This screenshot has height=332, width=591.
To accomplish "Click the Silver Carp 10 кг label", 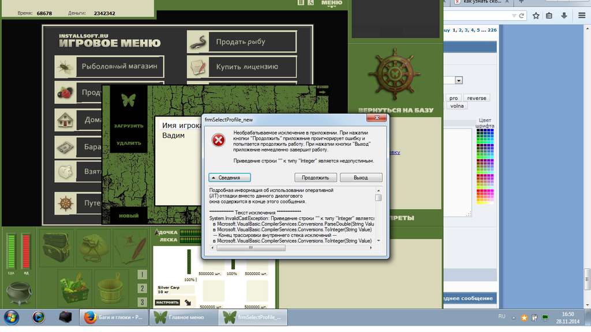I will [x=169, y=289].
